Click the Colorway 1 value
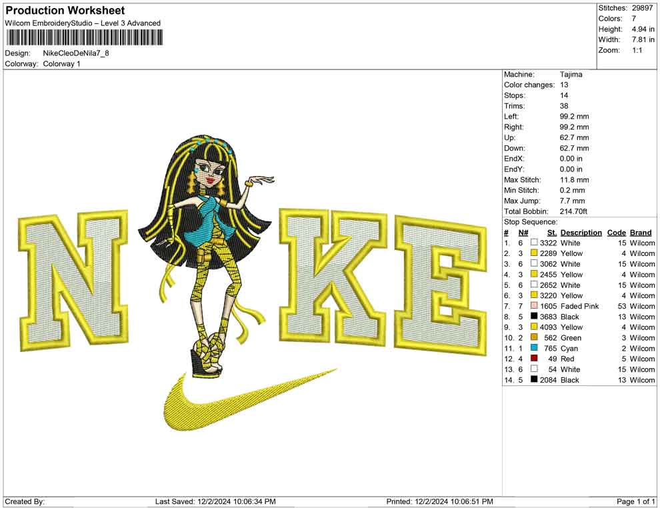Image resolution: width=660 pixels, height=508 pixels. point(61,64)
